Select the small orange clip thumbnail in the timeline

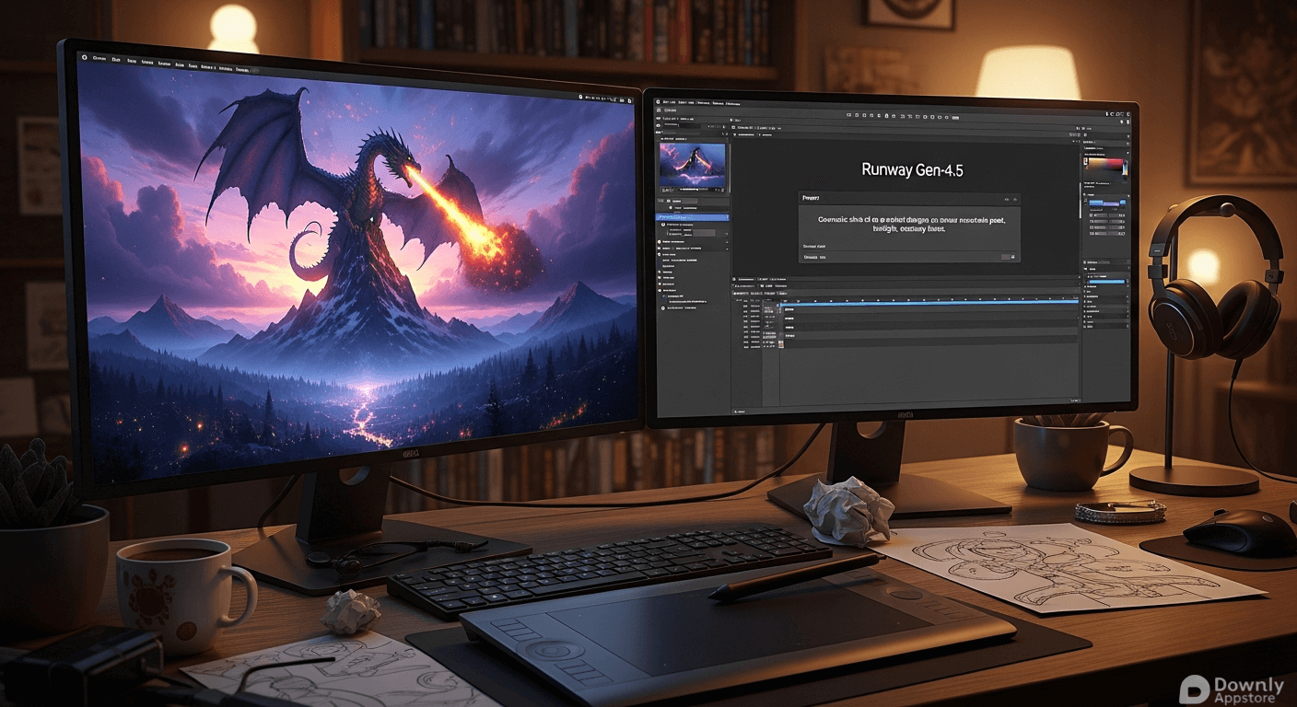(x=781, y=344)
